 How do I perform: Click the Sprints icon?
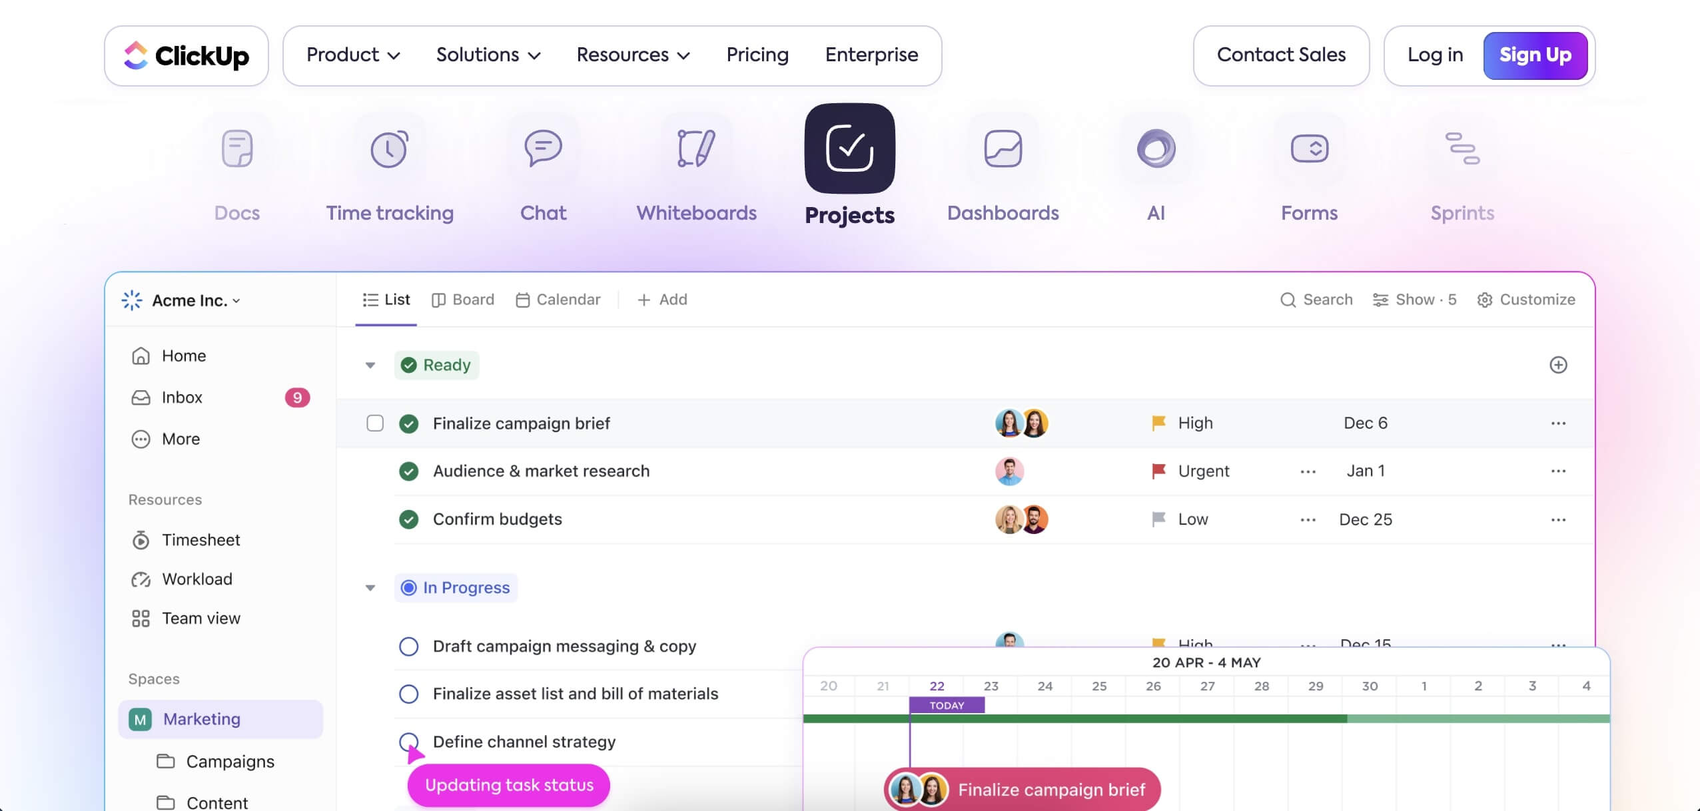[1462, 148]
